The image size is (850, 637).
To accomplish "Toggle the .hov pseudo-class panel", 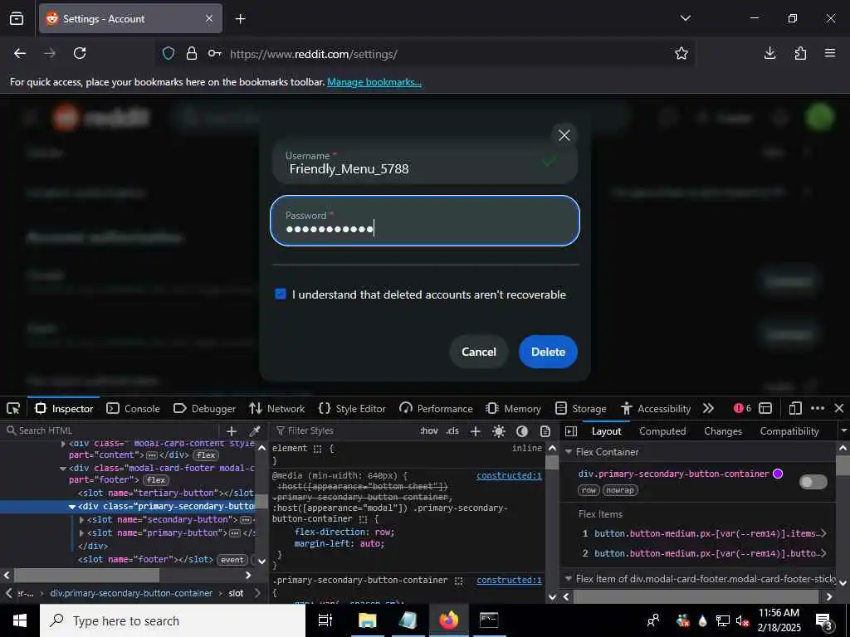I will coord(429,430).
